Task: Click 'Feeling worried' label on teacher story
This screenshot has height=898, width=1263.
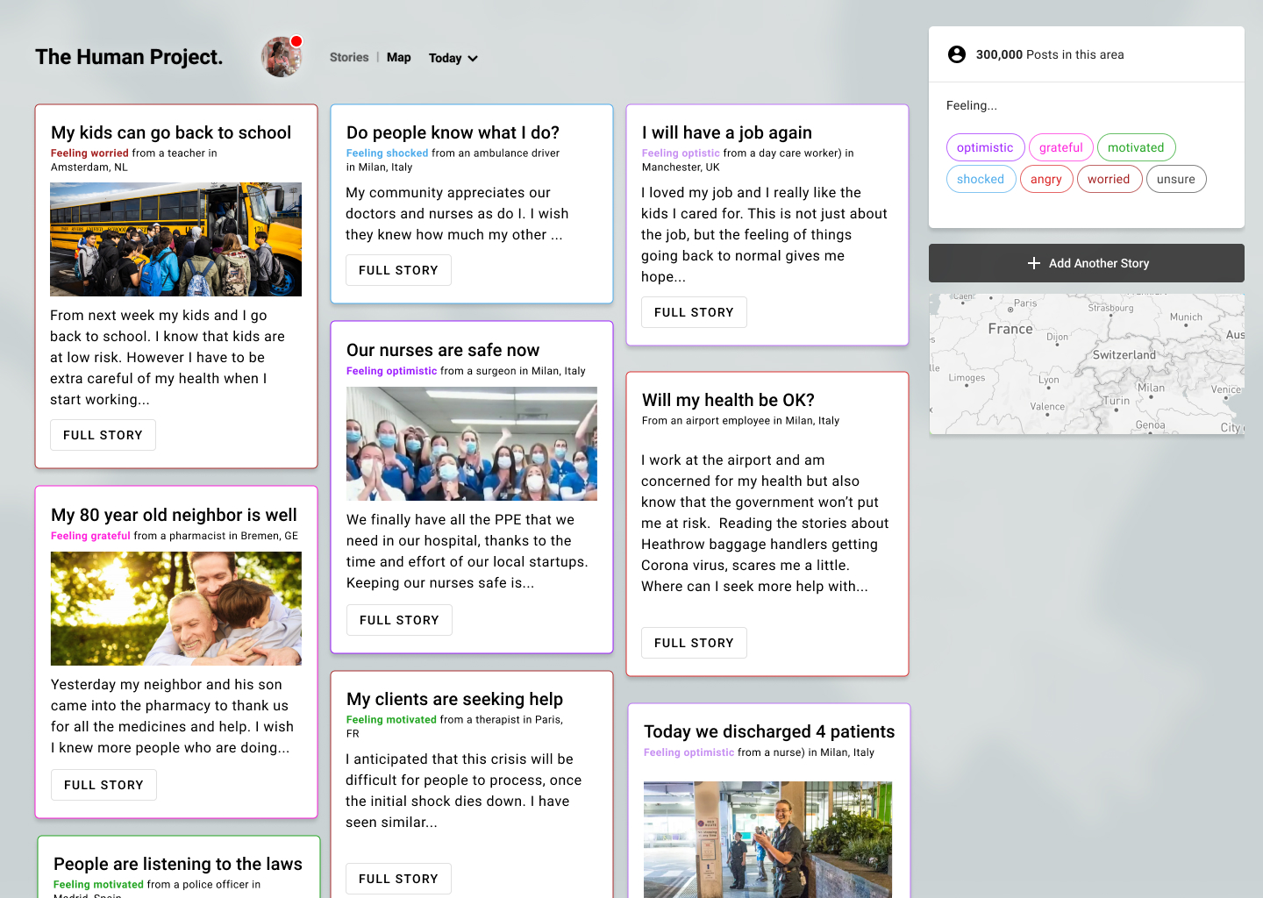Action: (89, 153)
